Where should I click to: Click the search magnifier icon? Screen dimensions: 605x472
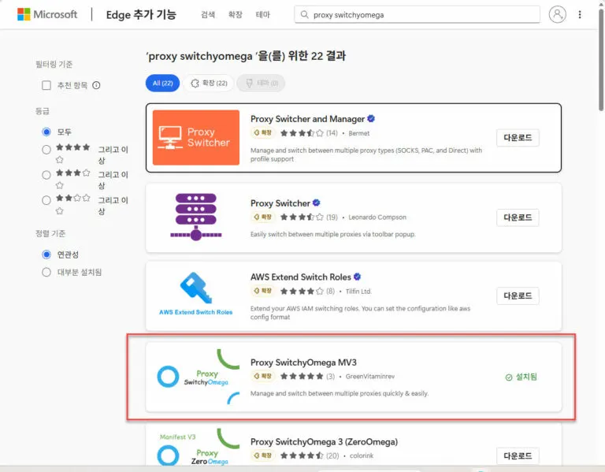pos(304,15)
